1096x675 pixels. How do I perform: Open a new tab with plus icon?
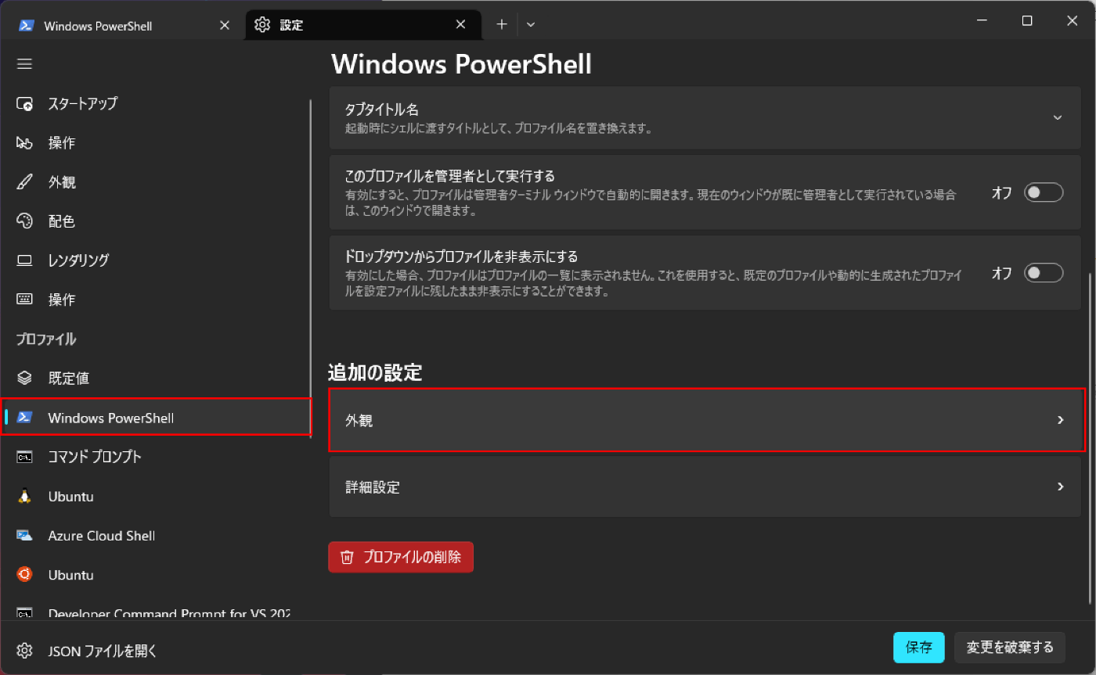(502, 24)
